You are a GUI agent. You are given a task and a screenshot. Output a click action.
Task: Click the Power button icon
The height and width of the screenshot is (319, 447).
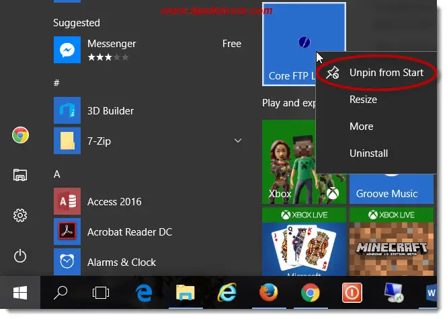[x=20, y=256]
